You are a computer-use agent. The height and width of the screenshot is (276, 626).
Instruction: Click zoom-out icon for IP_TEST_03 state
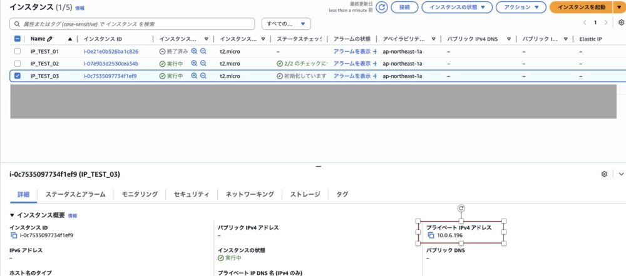coord(203,76)
